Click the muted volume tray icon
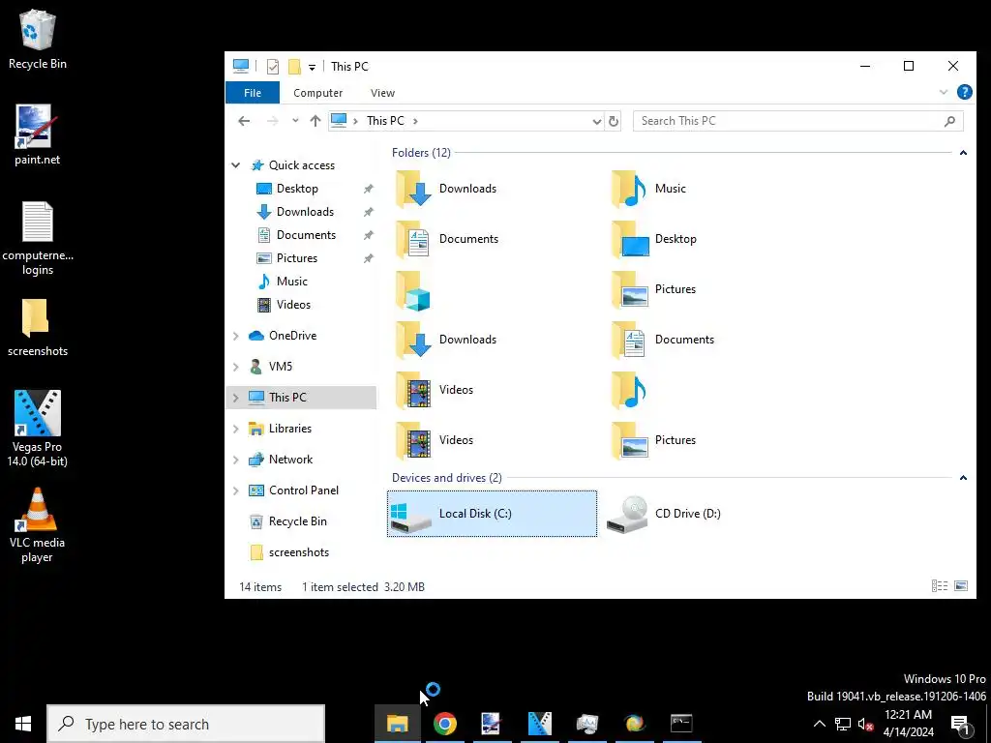This screenshot has width=991, height=743. pos(865,724)
